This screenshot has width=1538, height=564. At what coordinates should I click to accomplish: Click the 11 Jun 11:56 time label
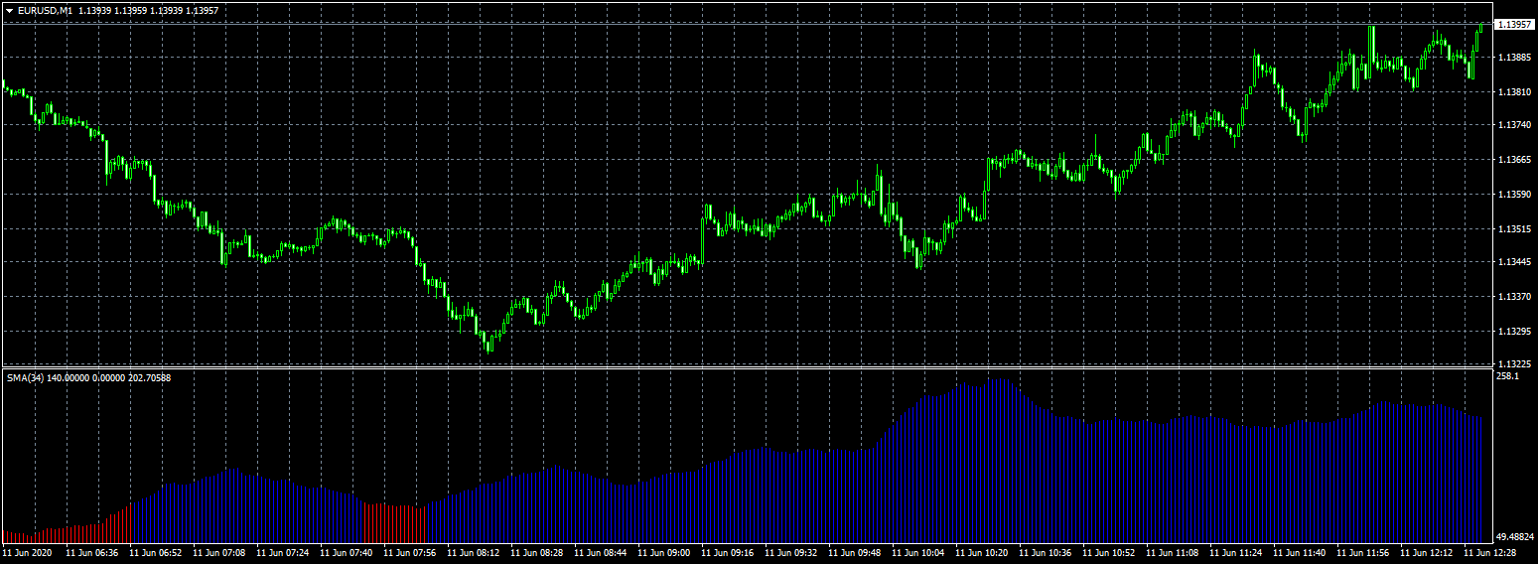click(1363, 552)
